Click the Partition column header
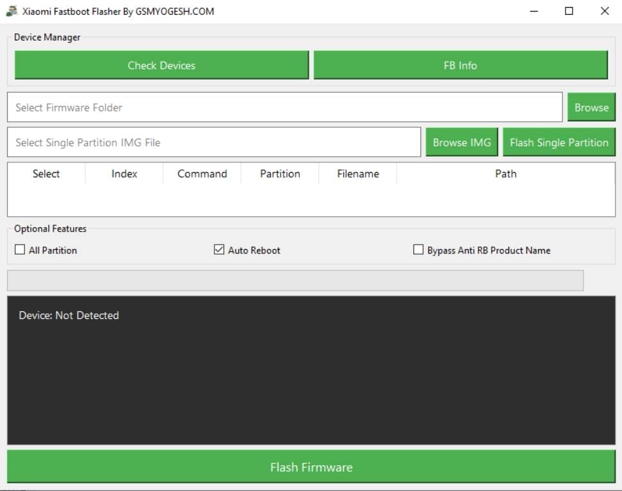This screenshot has height=491, width=622. point(280,173)
